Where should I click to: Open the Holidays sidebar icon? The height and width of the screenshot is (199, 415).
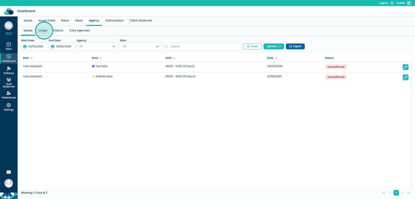tap(9, 70)
